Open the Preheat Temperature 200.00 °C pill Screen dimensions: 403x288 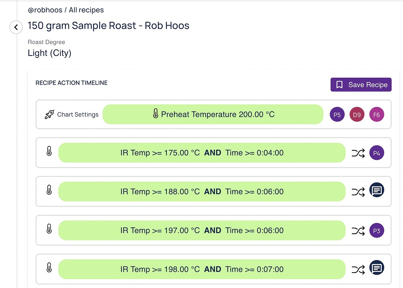pyautogui.click(x=213, y=114)
